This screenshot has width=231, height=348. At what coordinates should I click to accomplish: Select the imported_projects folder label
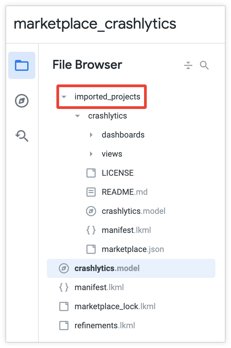point(107,97)
